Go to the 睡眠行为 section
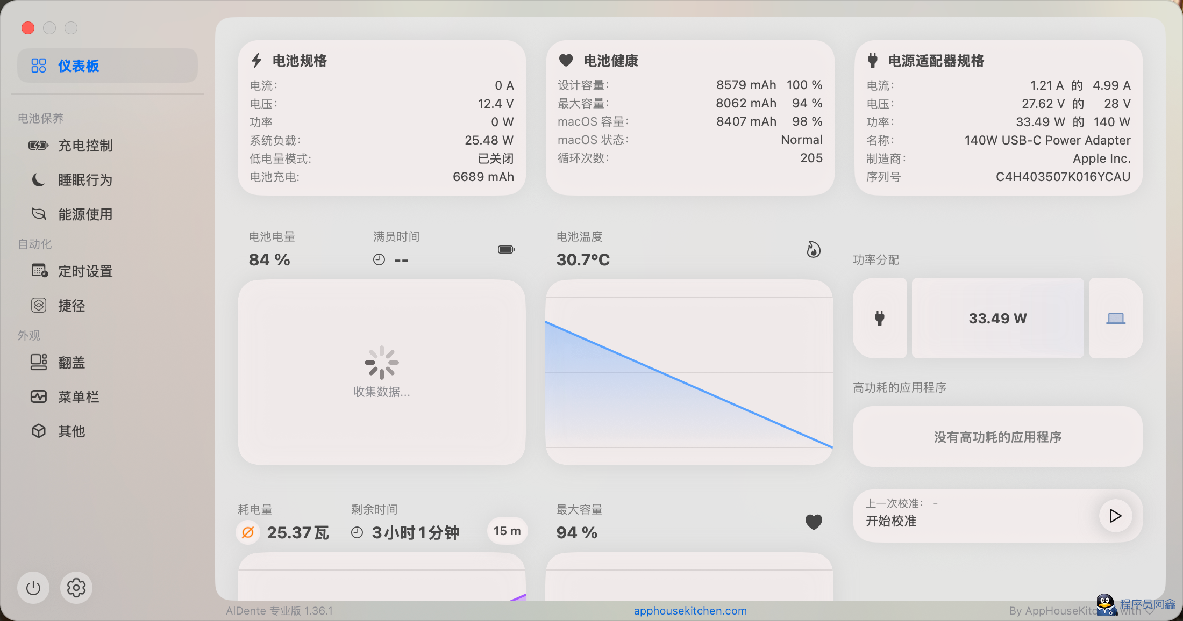Viewport: 1183px width, 621px height. tap(85, 180)
